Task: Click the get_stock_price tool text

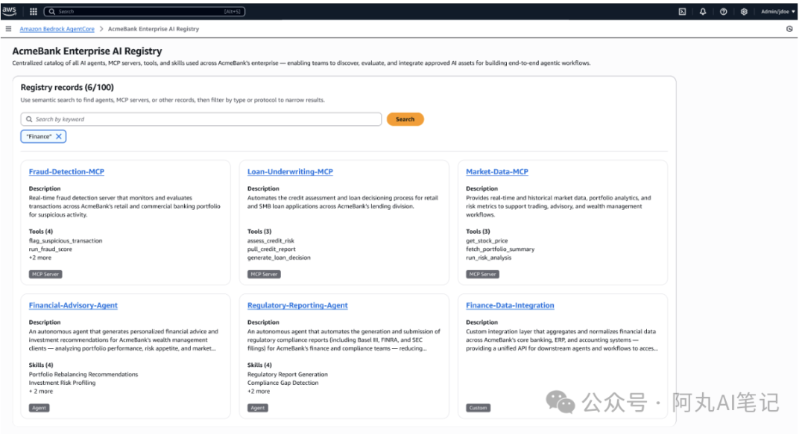Action: 487,240
